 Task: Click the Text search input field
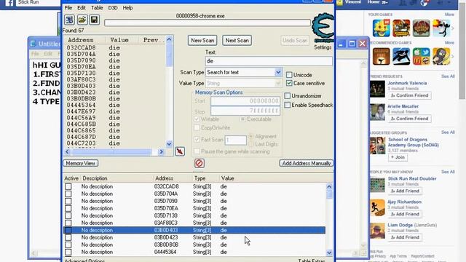[269, 61]
